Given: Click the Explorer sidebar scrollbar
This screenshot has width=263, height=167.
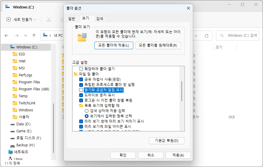Looking at the screenshot, I should point(53,128).
